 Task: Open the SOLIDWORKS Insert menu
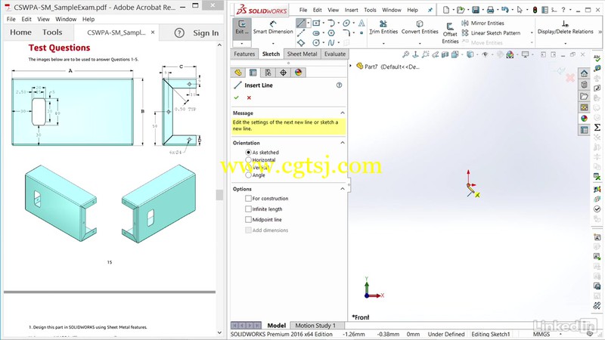[x=351, y=10]
